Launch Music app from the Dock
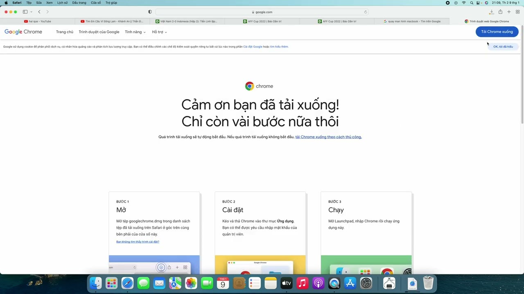 point(303,283)
